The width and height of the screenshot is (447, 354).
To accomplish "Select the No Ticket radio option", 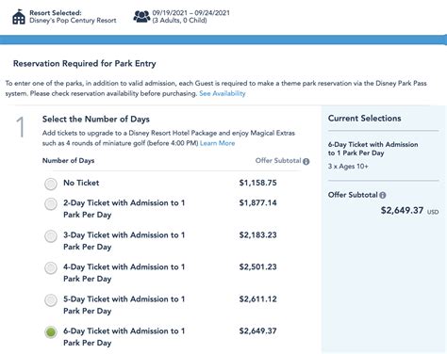I will tap(51, 184).
